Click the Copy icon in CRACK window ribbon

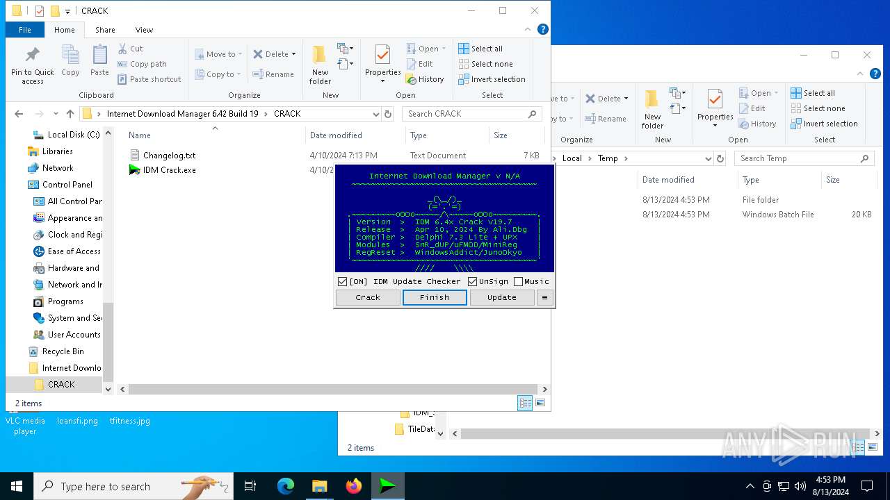point(70,60)
